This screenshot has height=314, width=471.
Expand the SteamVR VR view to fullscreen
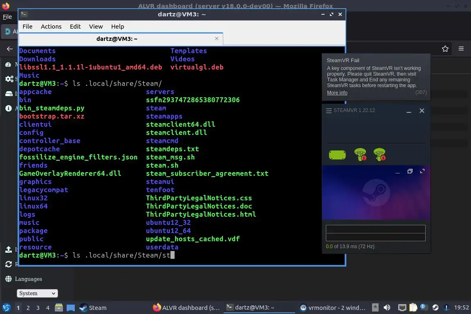pos(422,171)
